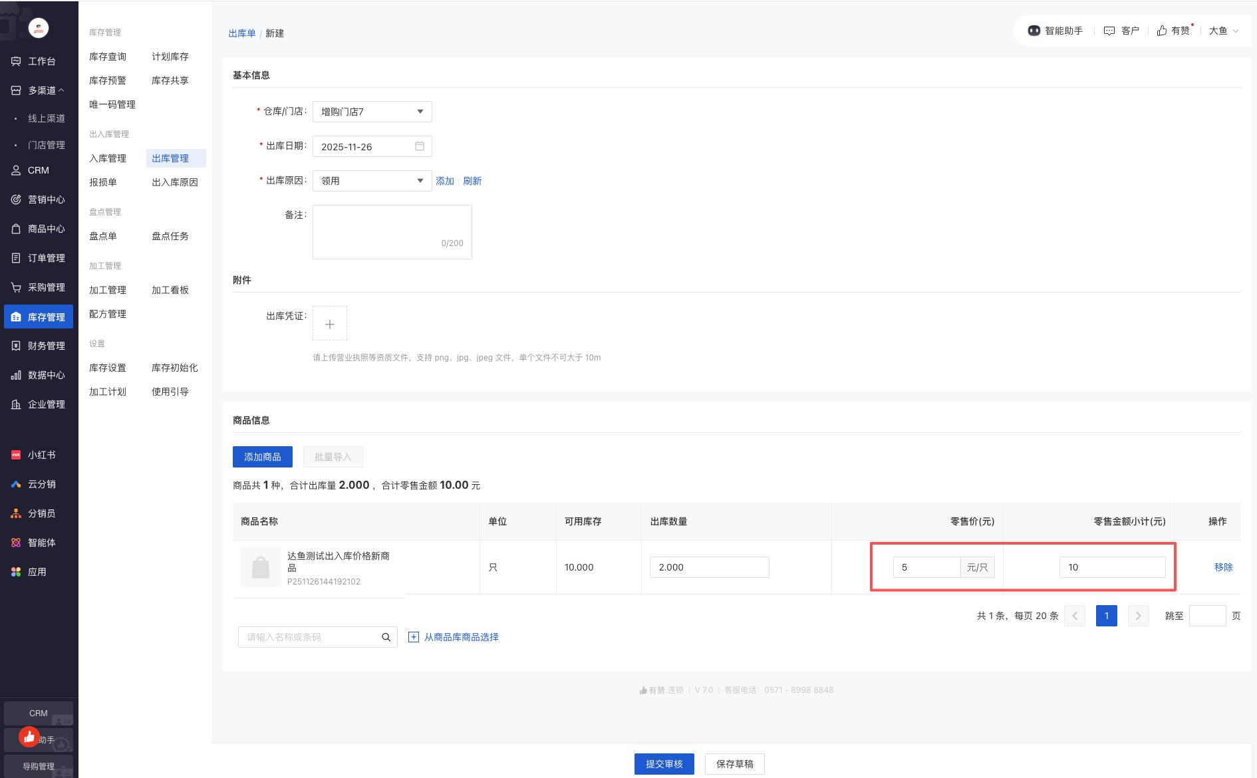Click the 有赞 thumbs-up icon
Viewport: 1257px width, 778px height.
click(x=1162, y=31)
